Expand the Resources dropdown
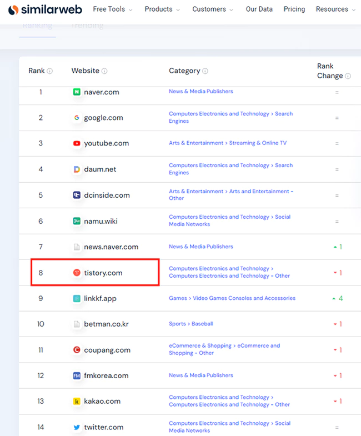This screenshot has height=436, width=361. [x=335, y=9]
